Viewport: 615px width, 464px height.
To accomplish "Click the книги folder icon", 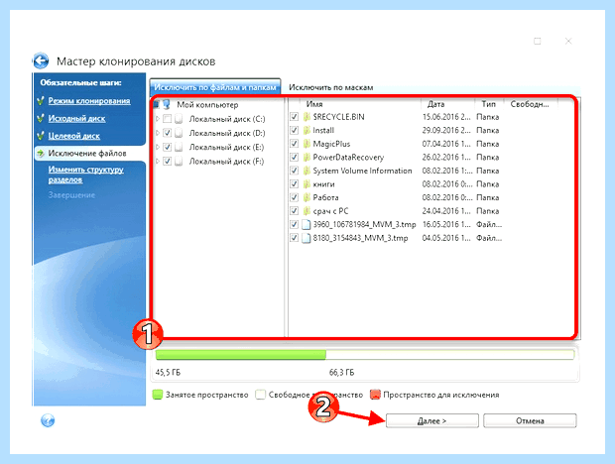I will (x=307, y=183).
